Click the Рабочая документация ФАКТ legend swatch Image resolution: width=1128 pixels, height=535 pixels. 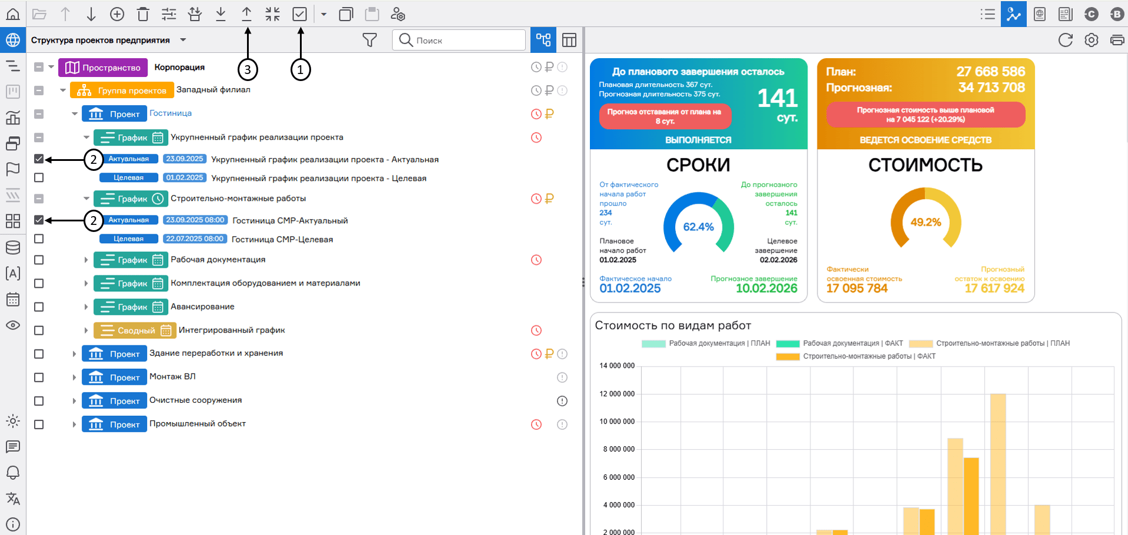(787, 344)
